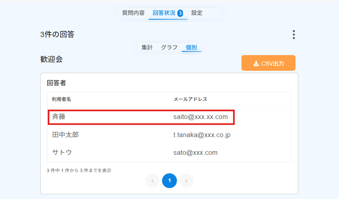Select the 個別 view tab
The height and width of the screenshot is (199, 339).
[191, 47]
